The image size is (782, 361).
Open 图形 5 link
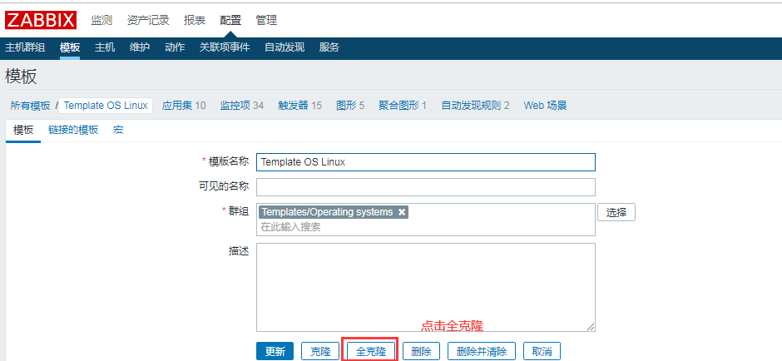[350, 106]
